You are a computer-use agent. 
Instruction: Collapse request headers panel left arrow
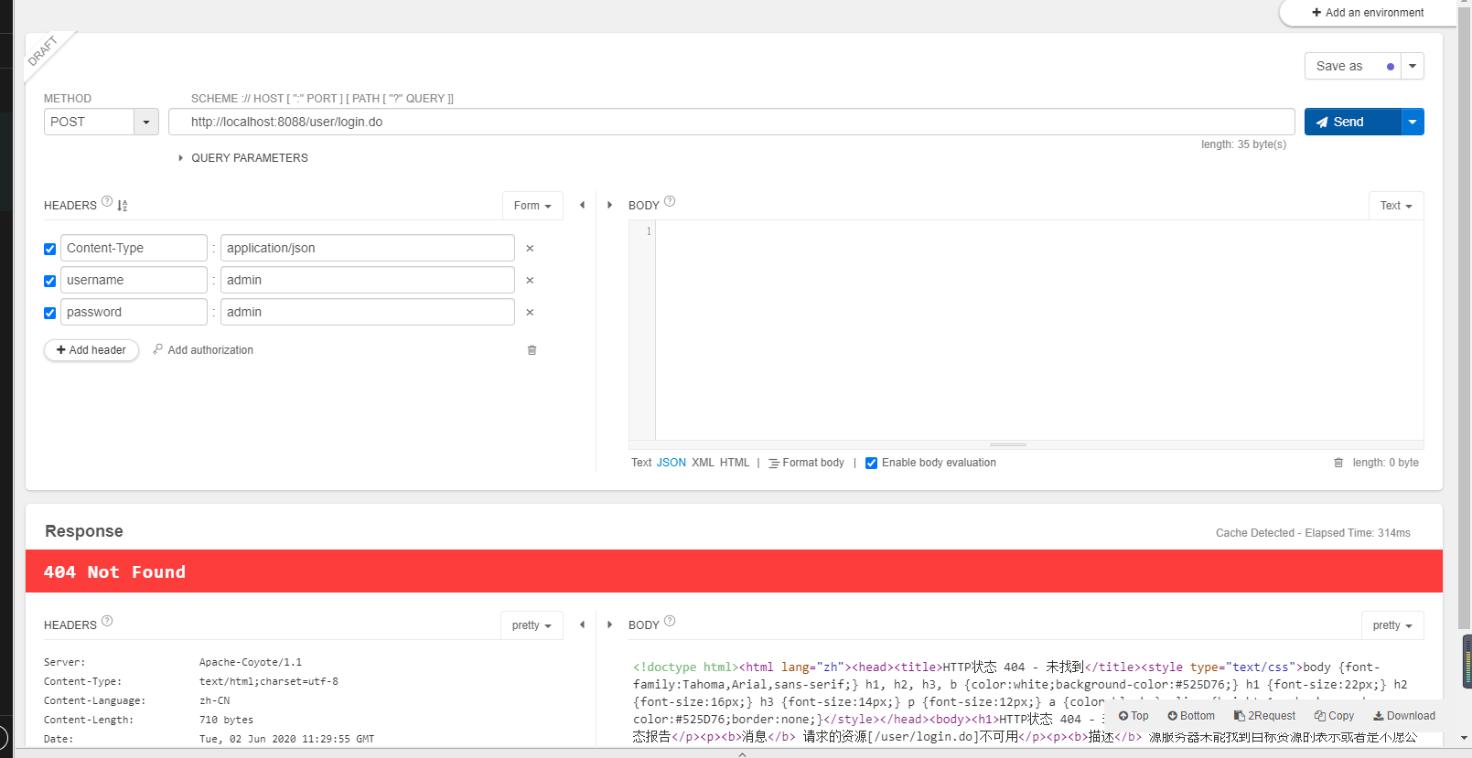[582, 206]
